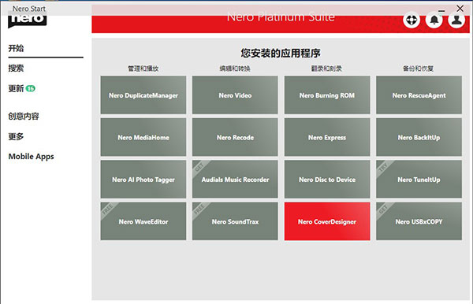Launch Nero Express

(327, 137)
